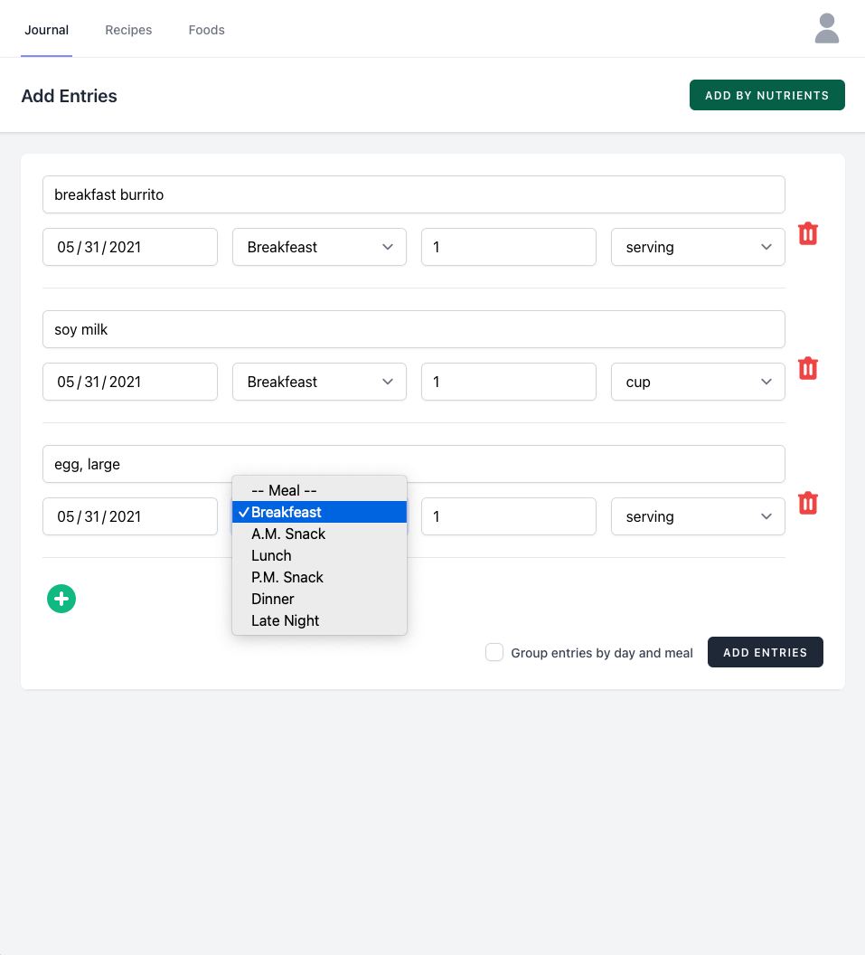Choose Dinner in the meal options
865x955 pixels.
pyautogui.click(x=273, y=599)
